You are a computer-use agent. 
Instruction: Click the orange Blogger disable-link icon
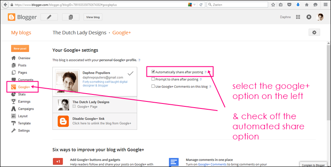point(63,121)
